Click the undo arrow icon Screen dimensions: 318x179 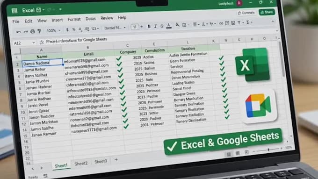click(18, 32)
